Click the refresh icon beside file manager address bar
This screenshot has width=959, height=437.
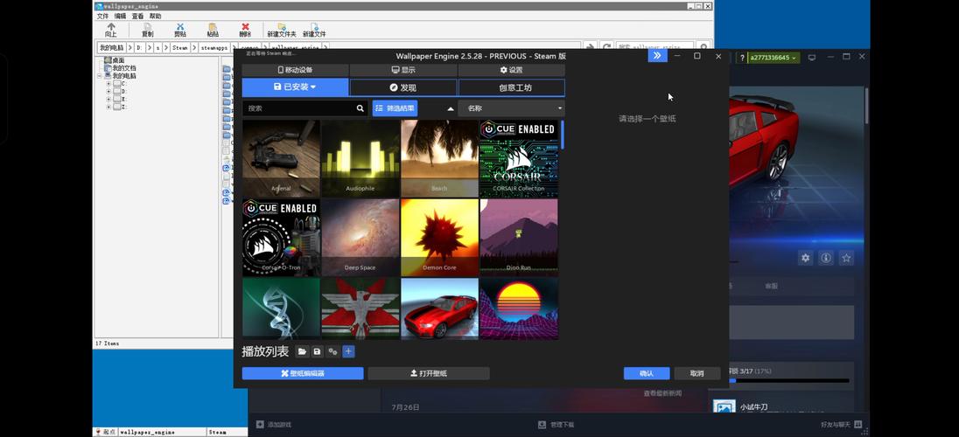click(x=606, y=46)
